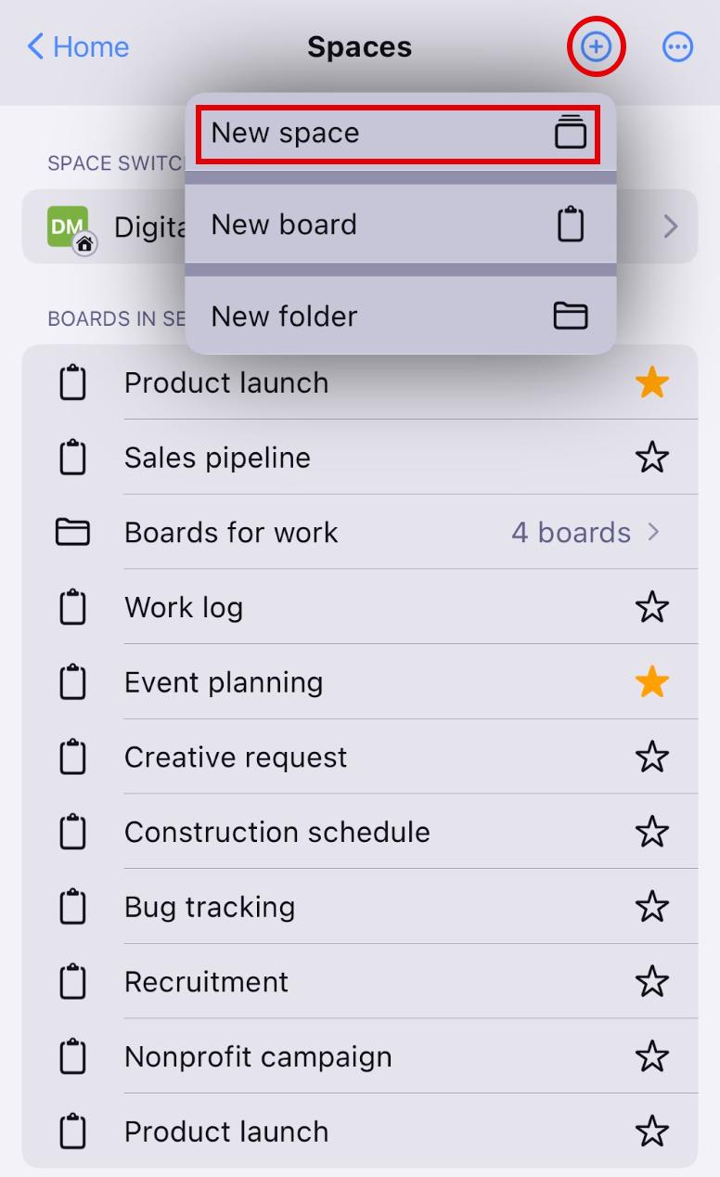Tap the plus add button

596,46
